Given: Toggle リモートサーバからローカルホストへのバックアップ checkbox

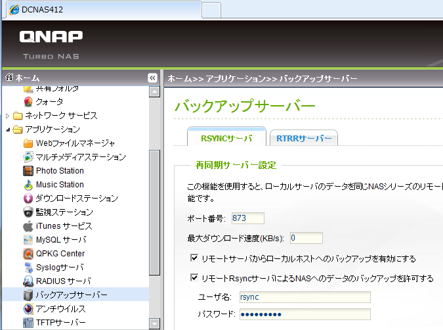Looking at the screenshot, I should pyautogui.click(x=194, y=259).
